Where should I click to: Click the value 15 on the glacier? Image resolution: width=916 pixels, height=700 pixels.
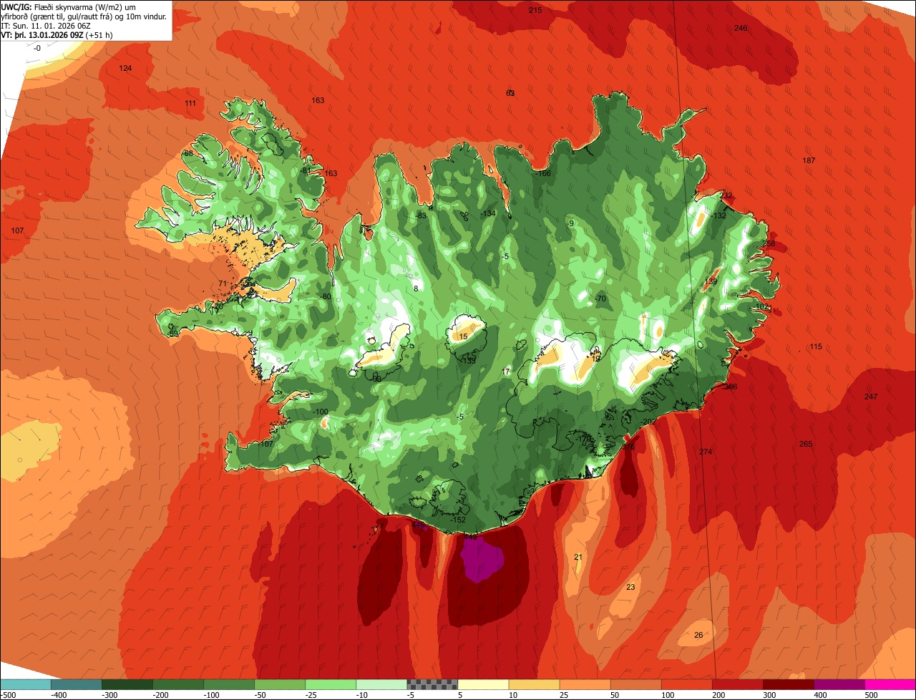coord(463,337)
